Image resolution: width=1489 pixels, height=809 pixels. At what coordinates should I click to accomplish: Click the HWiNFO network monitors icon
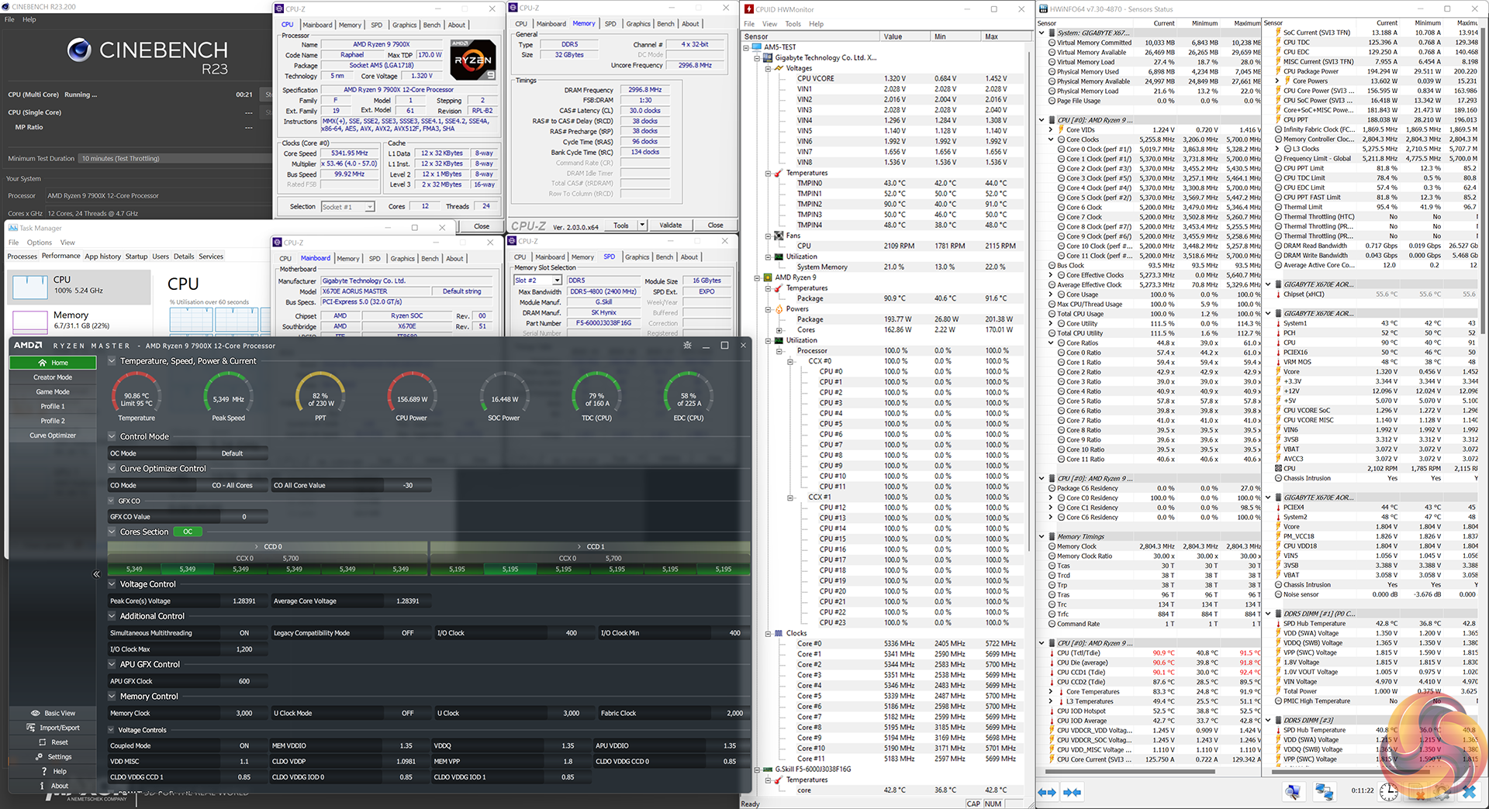point(1324,792)
